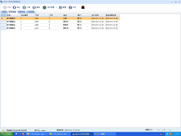Select the table row with card 2529
This screenshot has width=181, height=136.
click(60, 22)
